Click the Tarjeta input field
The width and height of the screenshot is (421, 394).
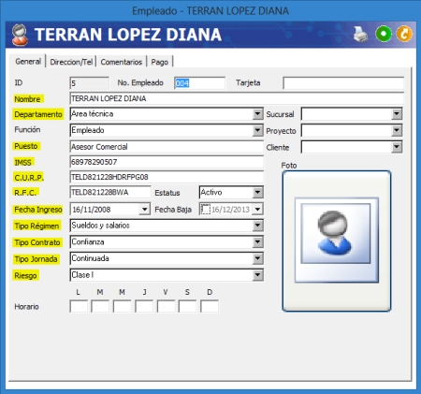(x=343, y=83)
